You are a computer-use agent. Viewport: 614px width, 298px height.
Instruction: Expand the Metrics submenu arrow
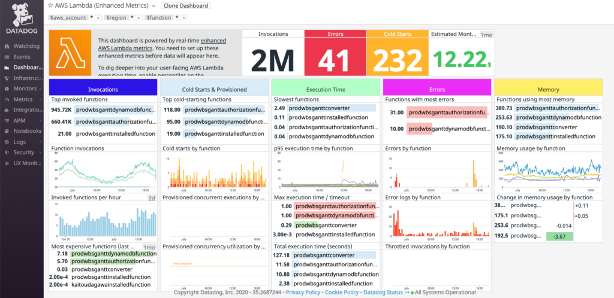click(40, 99)
